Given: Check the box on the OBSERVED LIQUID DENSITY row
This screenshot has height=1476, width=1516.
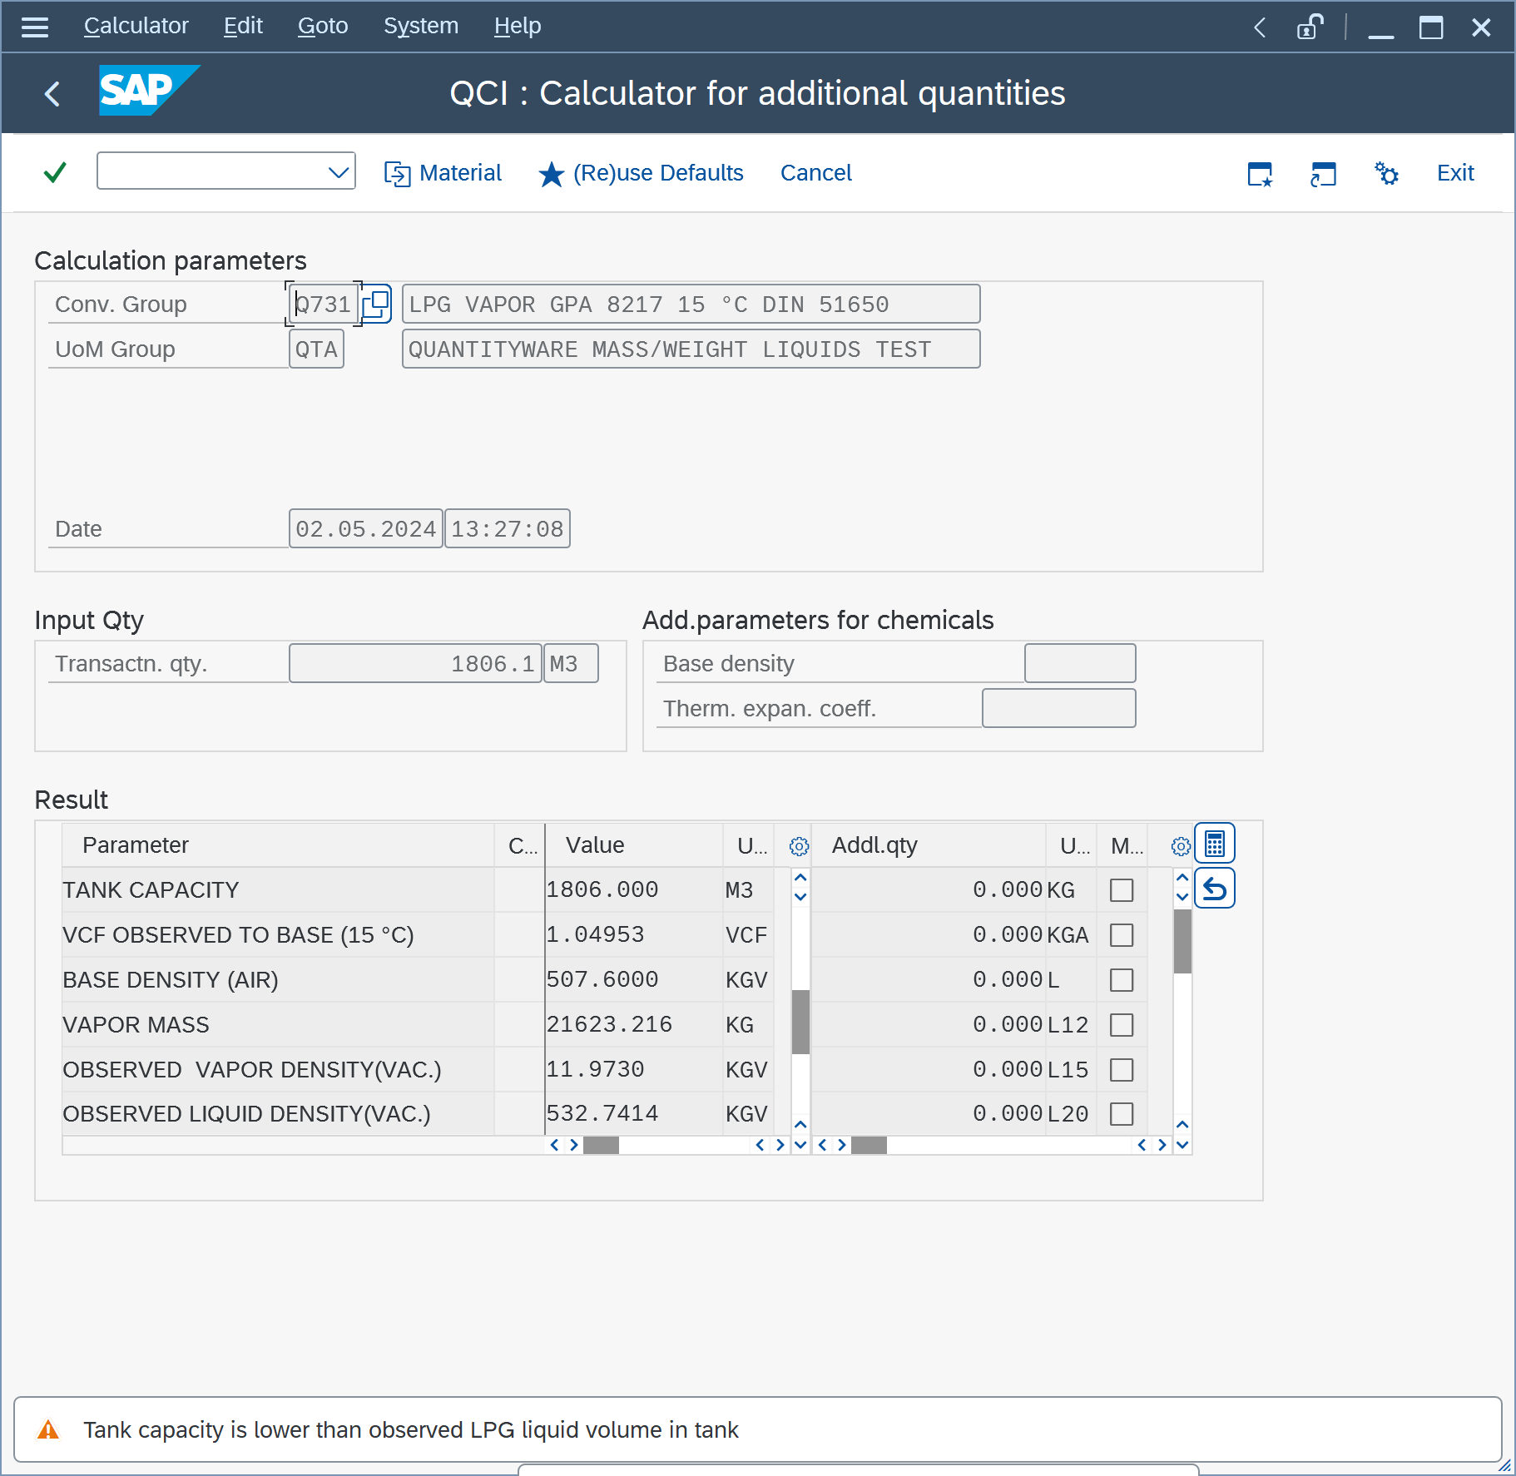Looking at the screenshot, I should (x=1122, y=1113).
